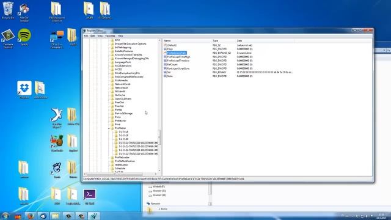Open the white X logo desktop shortcut
This screenshot has width=391, height=220.
point(57,118)
